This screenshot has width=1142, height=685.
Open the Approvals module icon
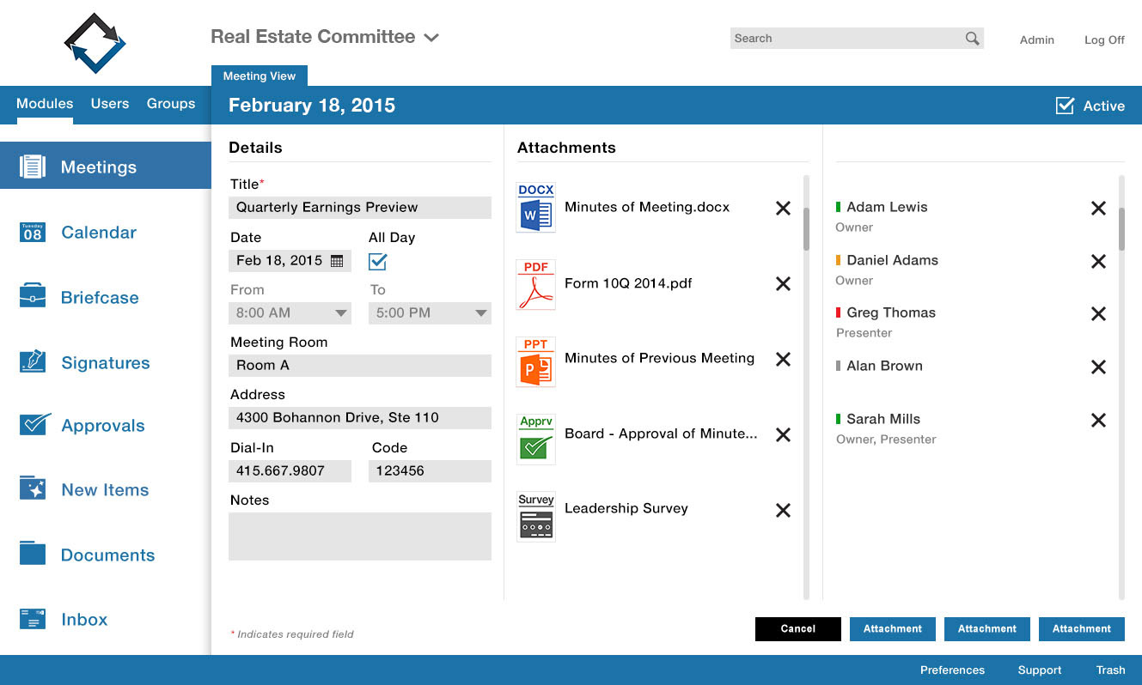click(34, 425)
